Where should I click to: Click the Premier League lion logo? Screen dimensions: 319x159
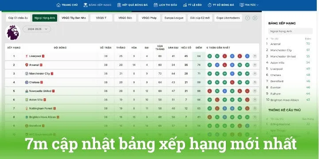tap(13, 32)
